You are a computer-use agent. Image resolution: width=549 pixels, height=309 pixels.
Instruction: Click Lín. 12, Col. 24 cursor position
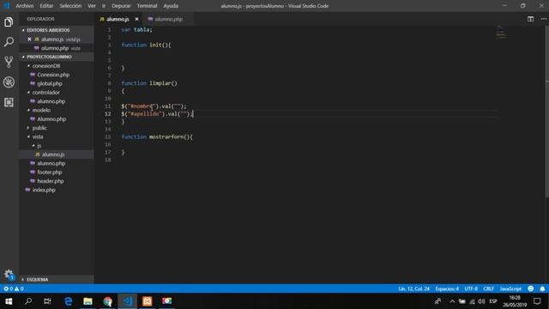[x=413, y=288]
